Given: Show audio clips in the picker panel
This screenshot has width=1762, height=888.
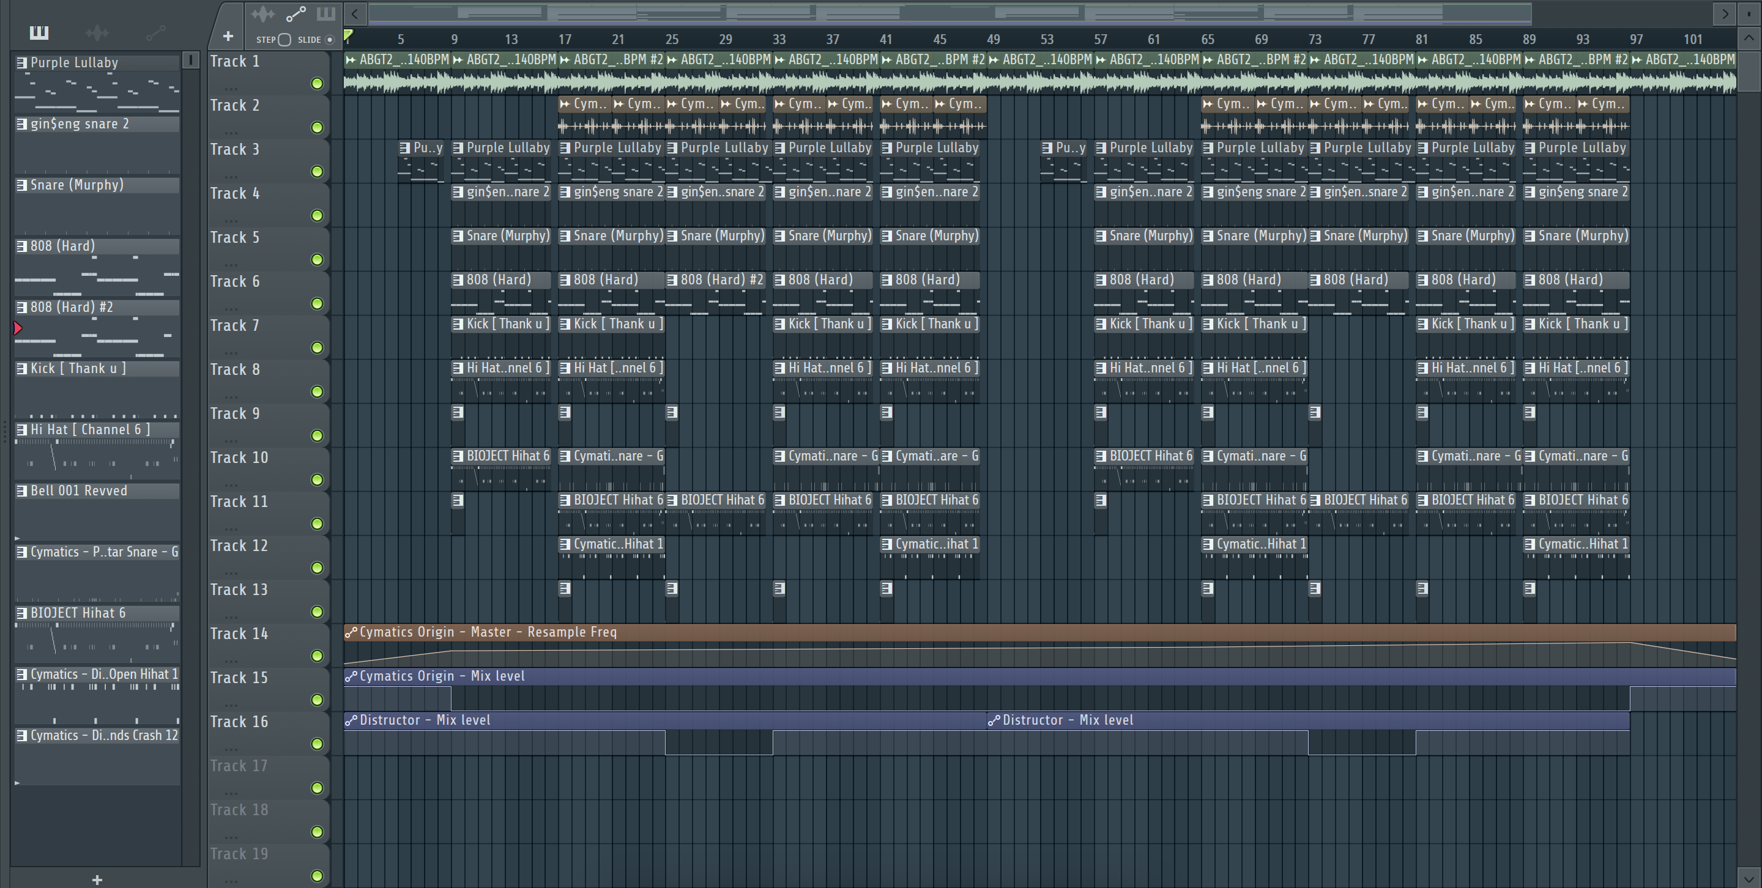Looking at the screenshot, I should tap(97, 32).
